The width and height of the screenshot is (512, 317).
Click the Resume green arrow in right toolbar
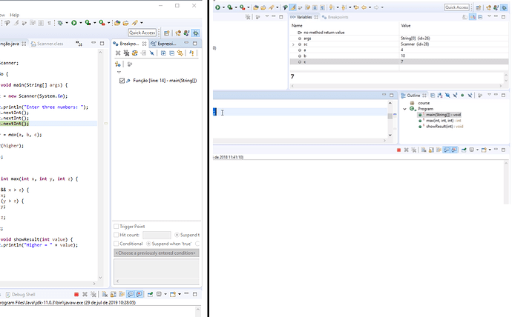point(218,7)
